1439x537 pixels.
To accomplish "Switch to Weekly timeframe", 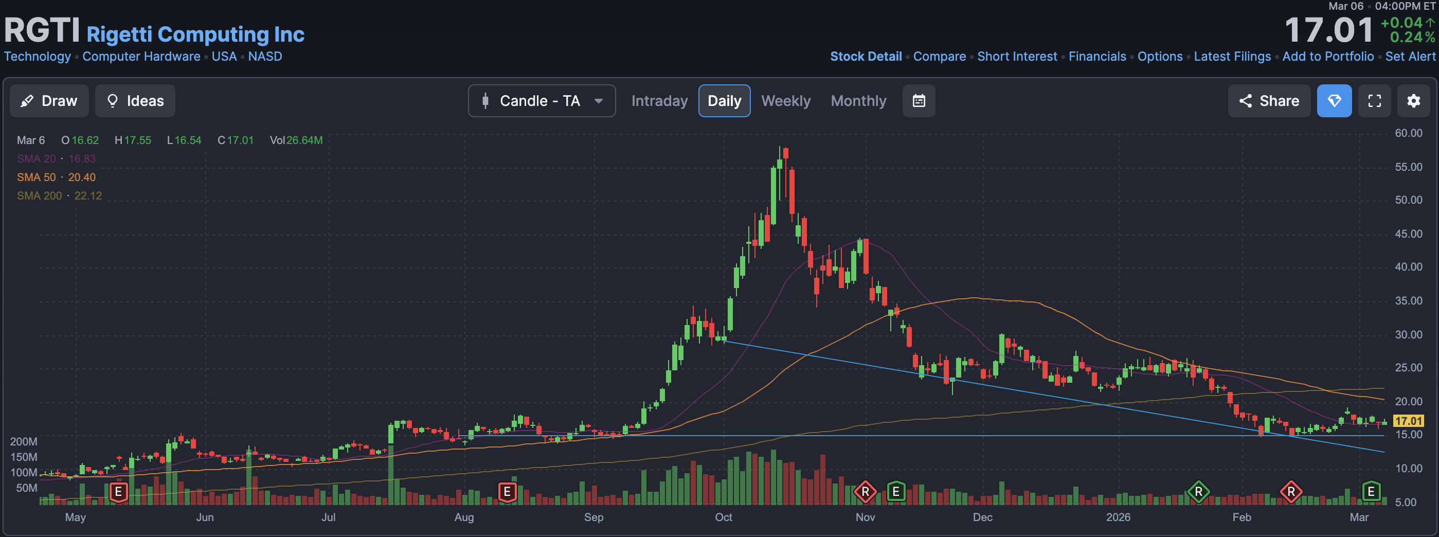I will coord(785,101).
